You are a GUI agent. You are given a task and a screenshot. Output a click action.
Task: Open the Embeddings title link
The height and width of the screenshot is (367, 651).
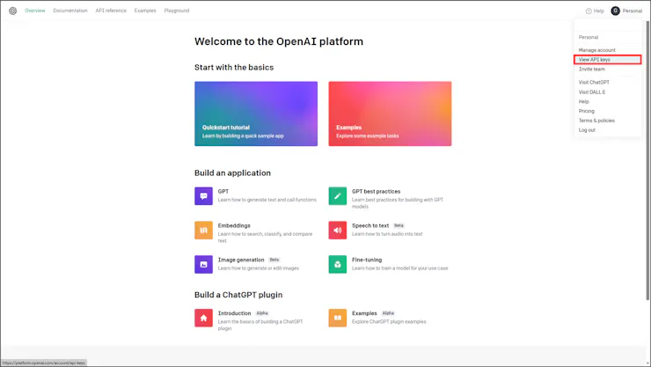[x=234, y=225]
